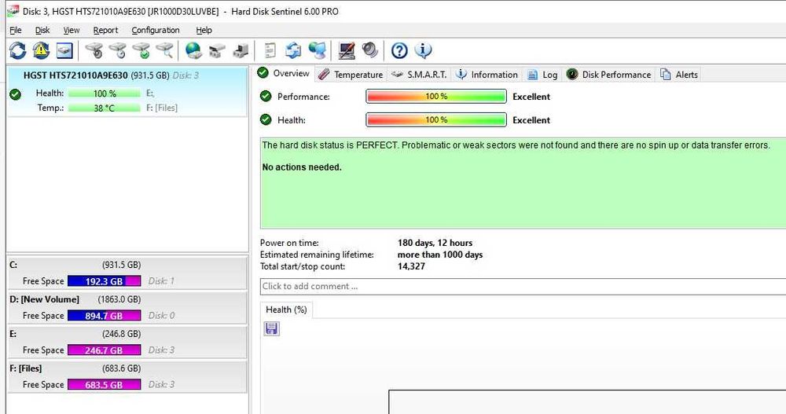Image resolution: width=786 pixels, height=414 pixels.
Task: Open the Help menu
Action: pos(204,30)
